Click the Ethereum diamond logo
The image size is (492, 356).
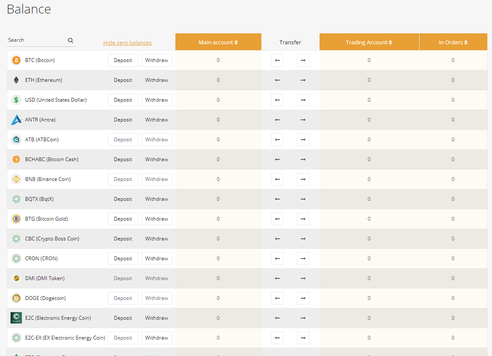coord(16,80)
